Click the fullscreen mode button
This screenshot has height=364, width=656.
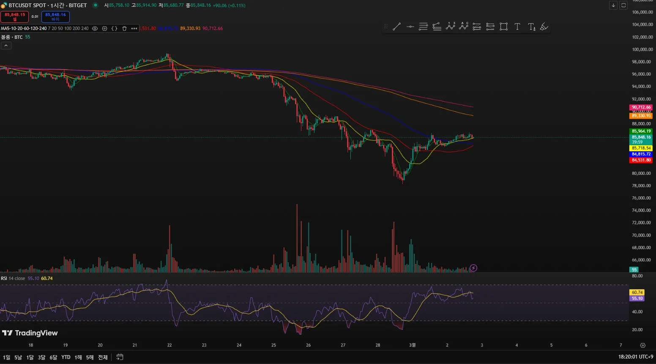(623, 5)
